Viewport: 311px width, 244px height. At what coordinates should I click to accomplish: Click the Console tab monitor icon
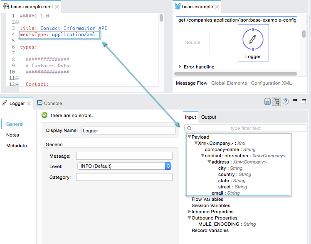pos(39,103)
